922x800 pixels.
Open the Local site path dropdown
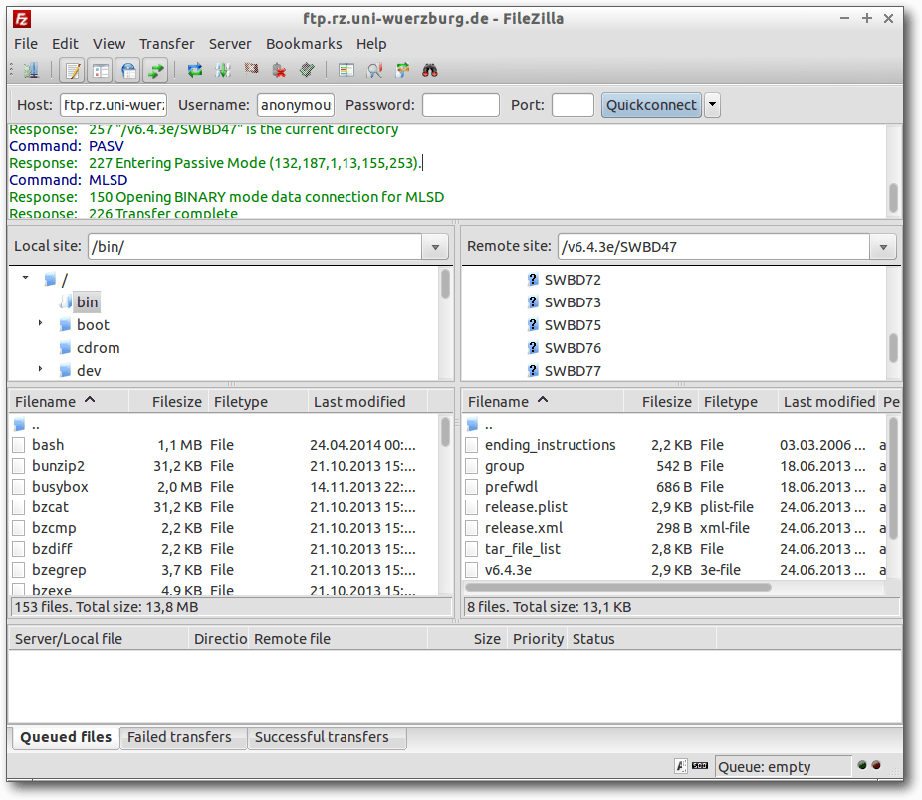click(435, 247)
